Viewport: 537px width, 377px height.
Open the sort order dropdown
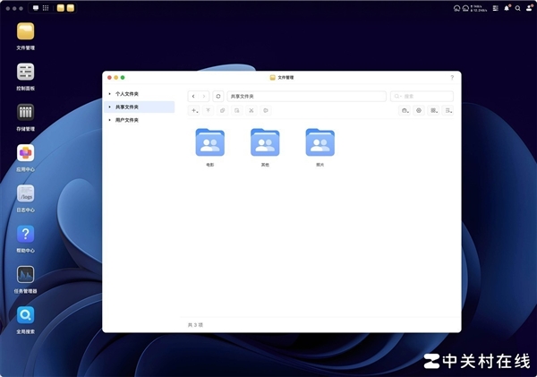[448, 110]
